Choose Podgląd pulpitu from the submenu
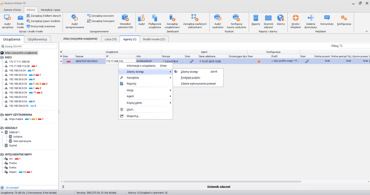This screenshot has height=195, width=370. pos(190,78)
